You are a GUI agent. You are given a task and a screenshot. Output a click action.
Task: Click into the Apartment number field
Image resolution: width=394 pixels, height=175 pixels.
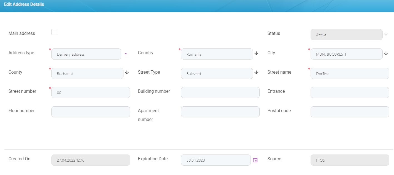click(220, 112)
